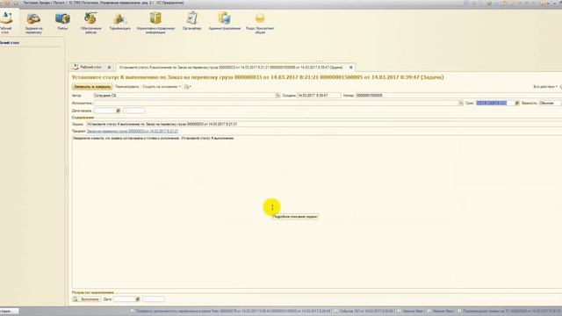Click the Задача description field
Viewport: 562px width, 316px height.
tap(324, 124)
